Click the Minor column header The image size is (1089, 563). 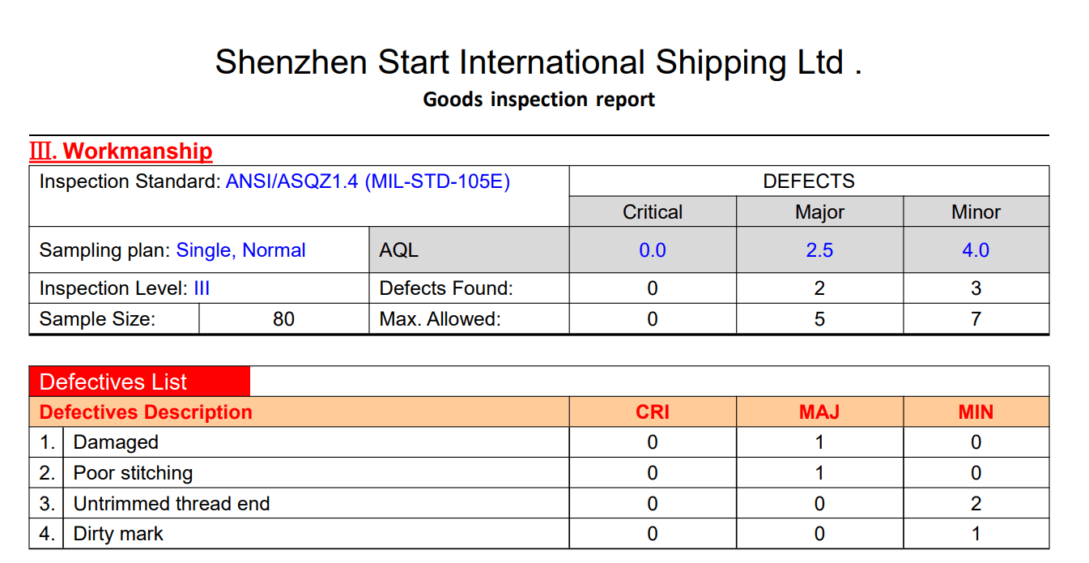976,212
